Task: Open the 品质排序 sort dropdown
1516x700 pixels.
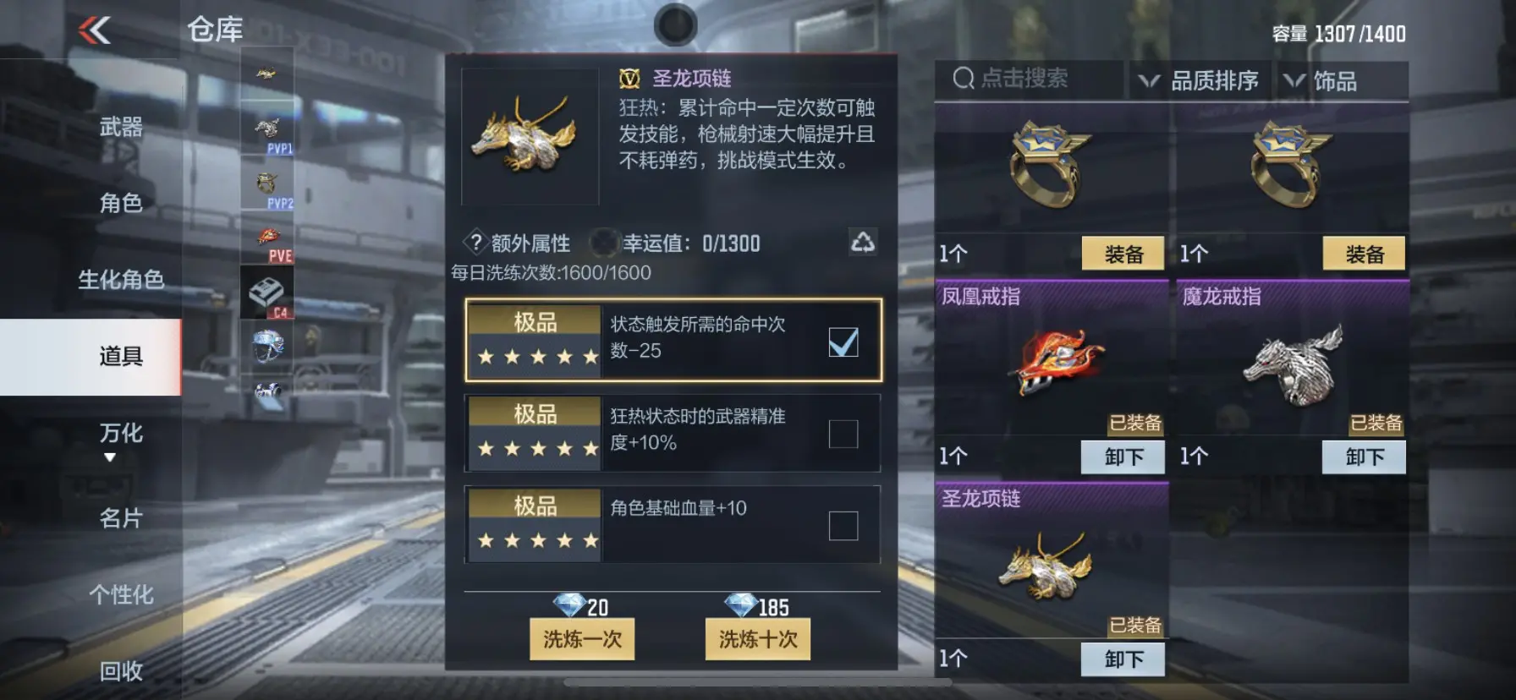Action: tap(1200, 81)
